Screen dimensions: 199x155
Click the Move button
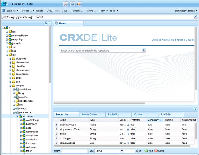click(x=66, y=11)
